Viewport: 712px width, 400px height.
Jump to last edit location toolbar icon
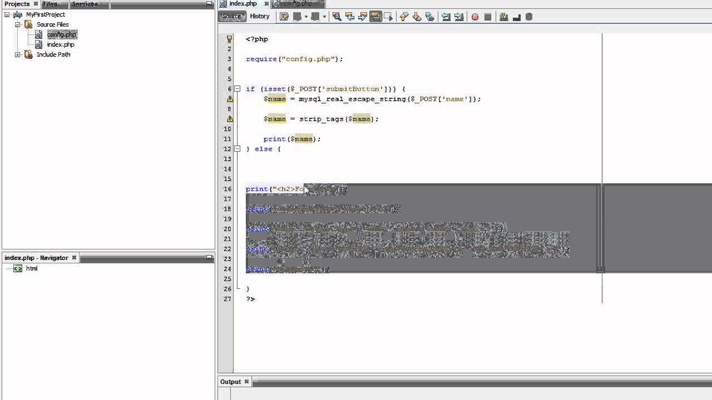coord(284,17)
